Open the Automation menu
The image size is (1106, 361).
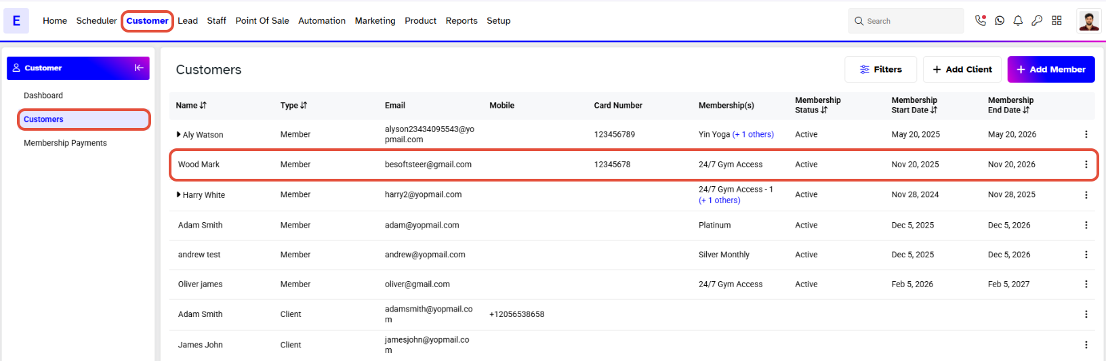pos(322,21)
